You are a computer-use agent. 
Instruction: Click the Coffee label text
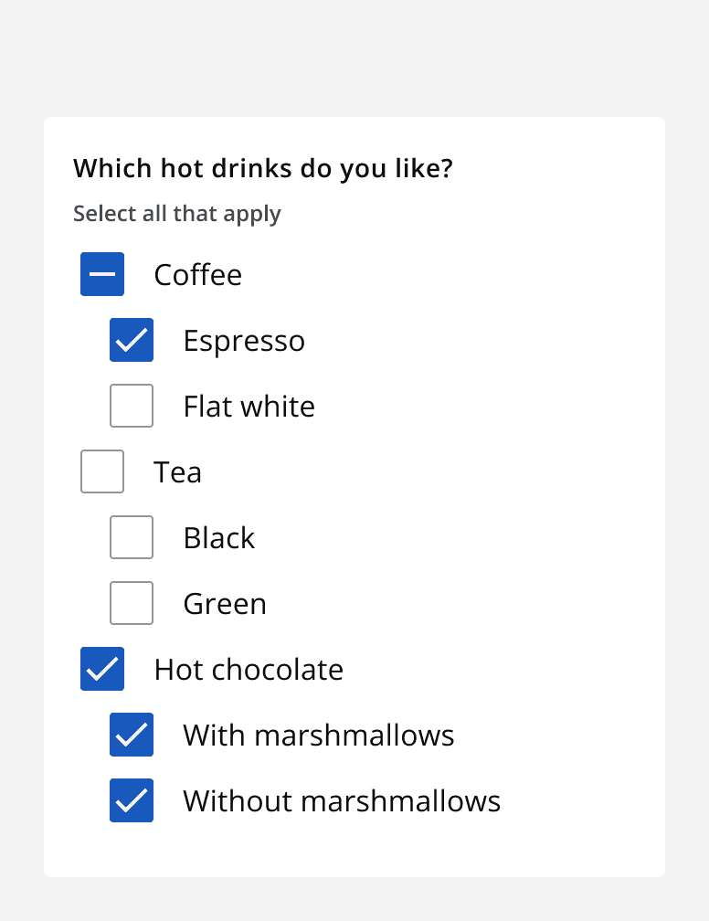tap(197, 274)
